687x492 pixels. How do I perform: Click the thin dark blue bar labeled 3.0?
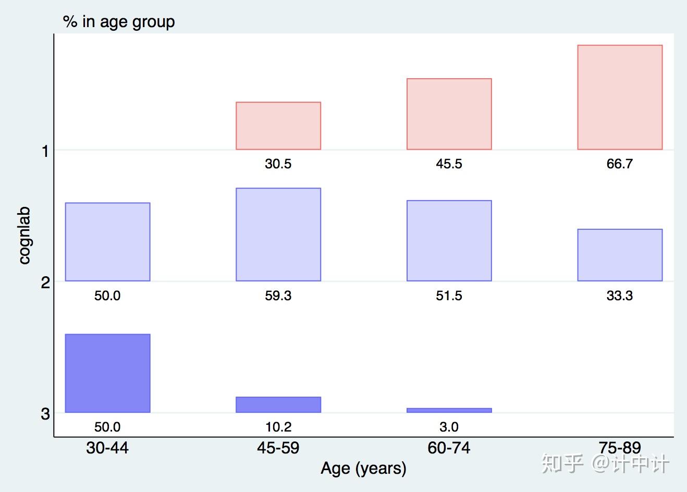tap(449, 410)
